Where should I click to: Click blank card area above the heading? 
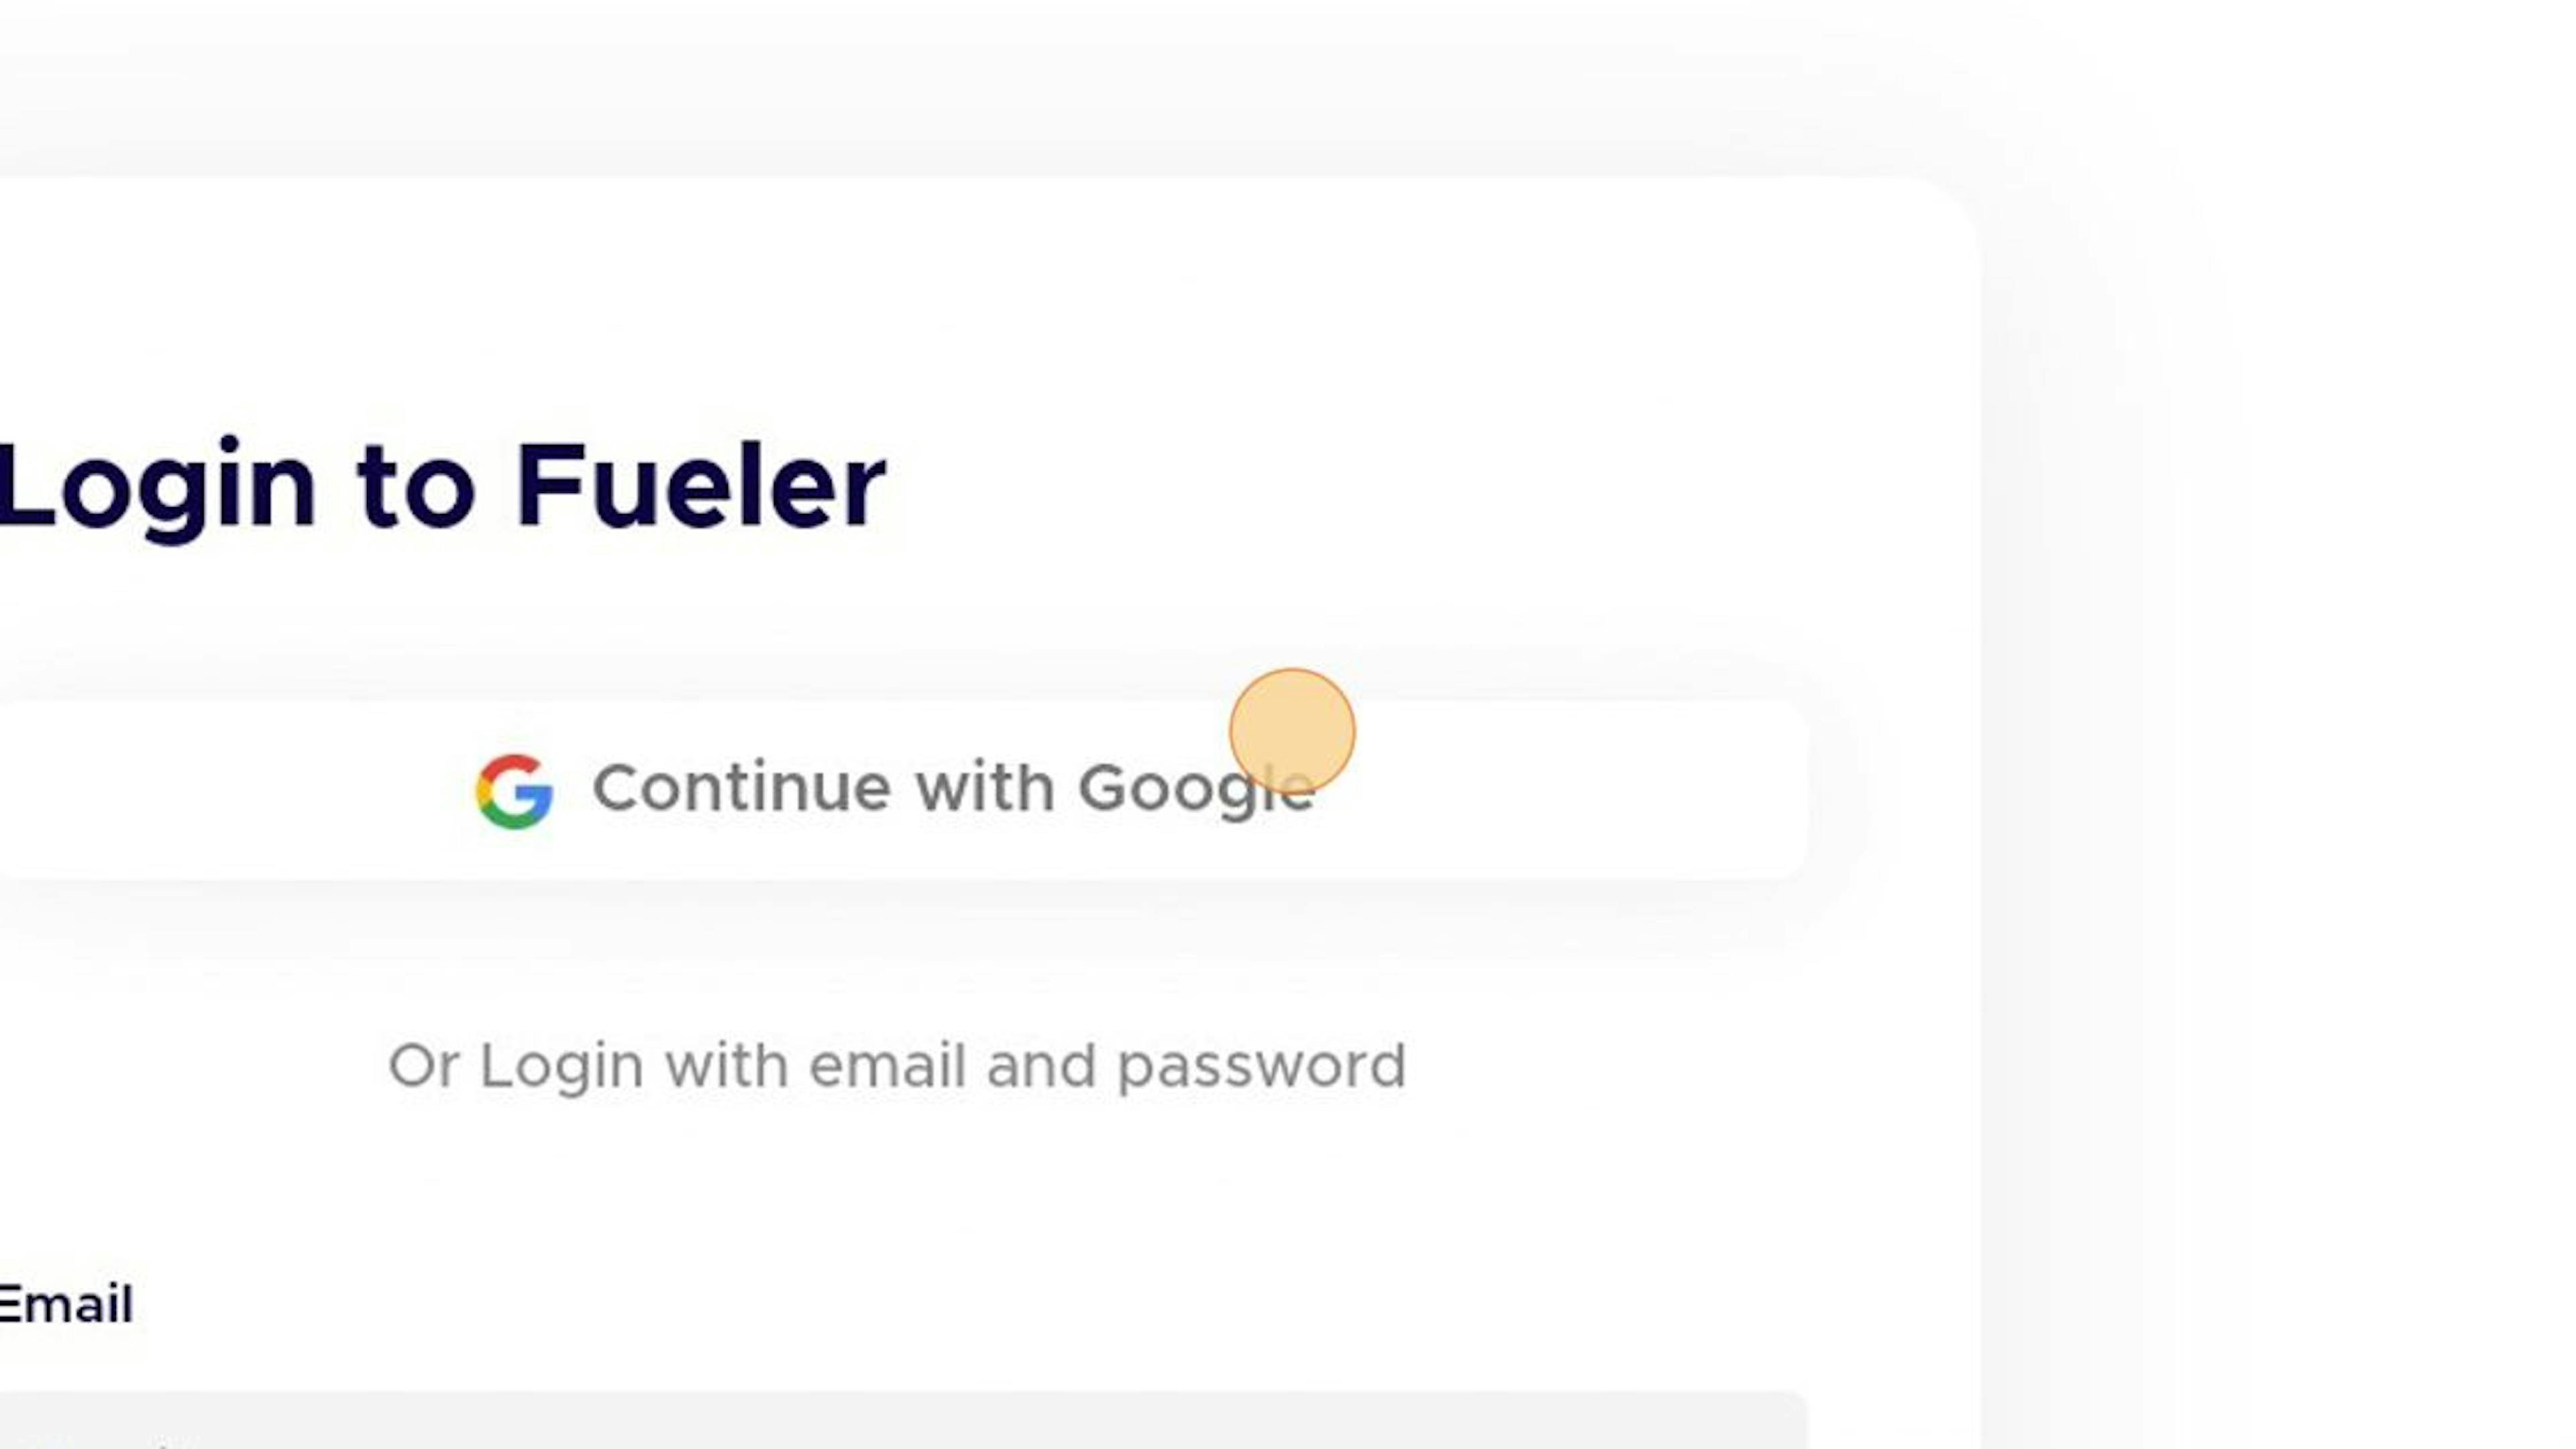900,300
